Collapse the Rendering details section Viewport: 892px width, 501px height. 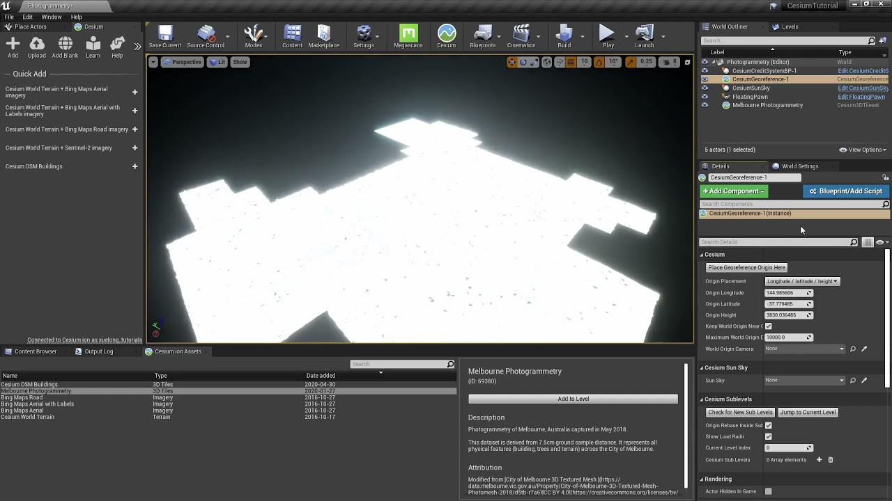(702, 479)
